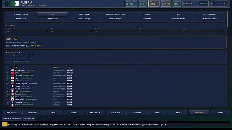The height and width of the screenshot is (130, 232).
Task: Click the Algeria flag icon in header
Action: pyautogui.click(x=15, y=4)
